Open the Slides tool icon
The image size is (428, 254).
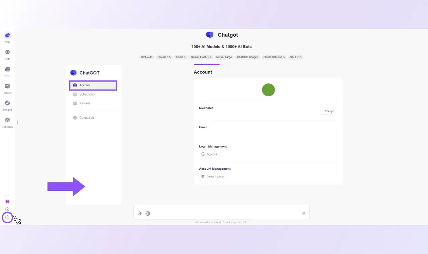point(7,87)
